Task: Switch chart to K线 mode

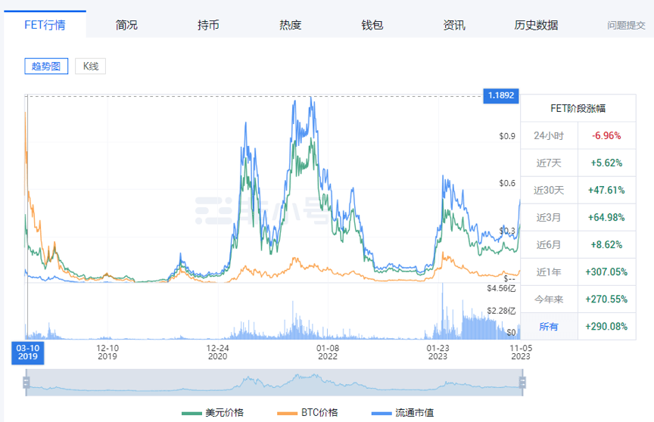Action: [90, 67]
